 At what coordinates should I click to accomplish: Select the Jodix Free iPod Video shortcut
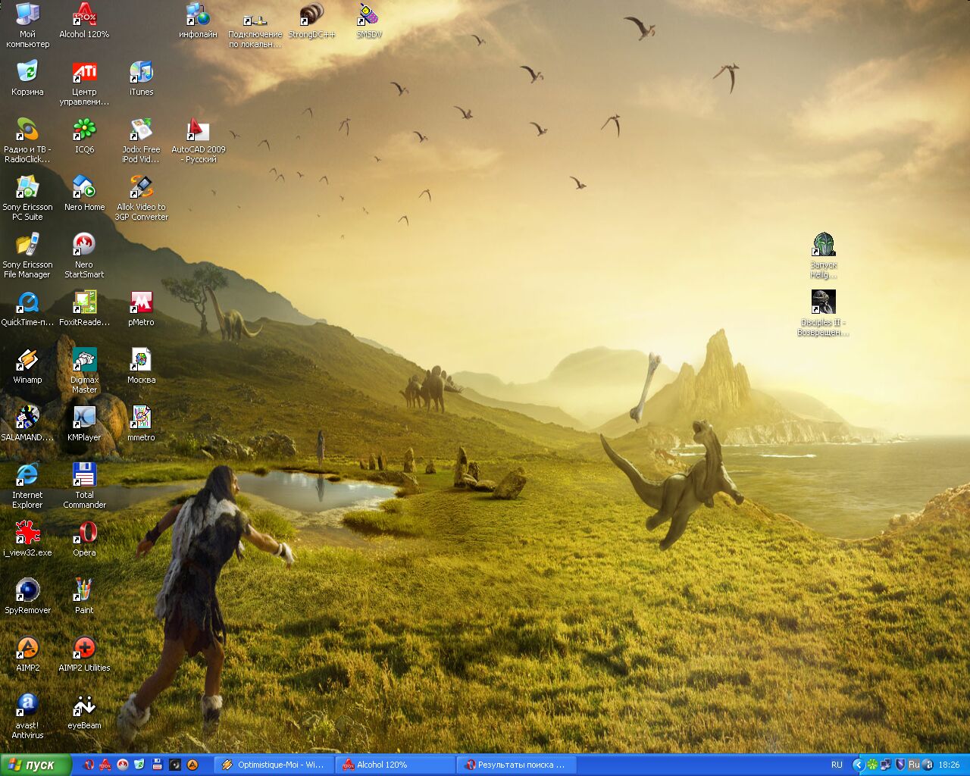coord(141,141)
